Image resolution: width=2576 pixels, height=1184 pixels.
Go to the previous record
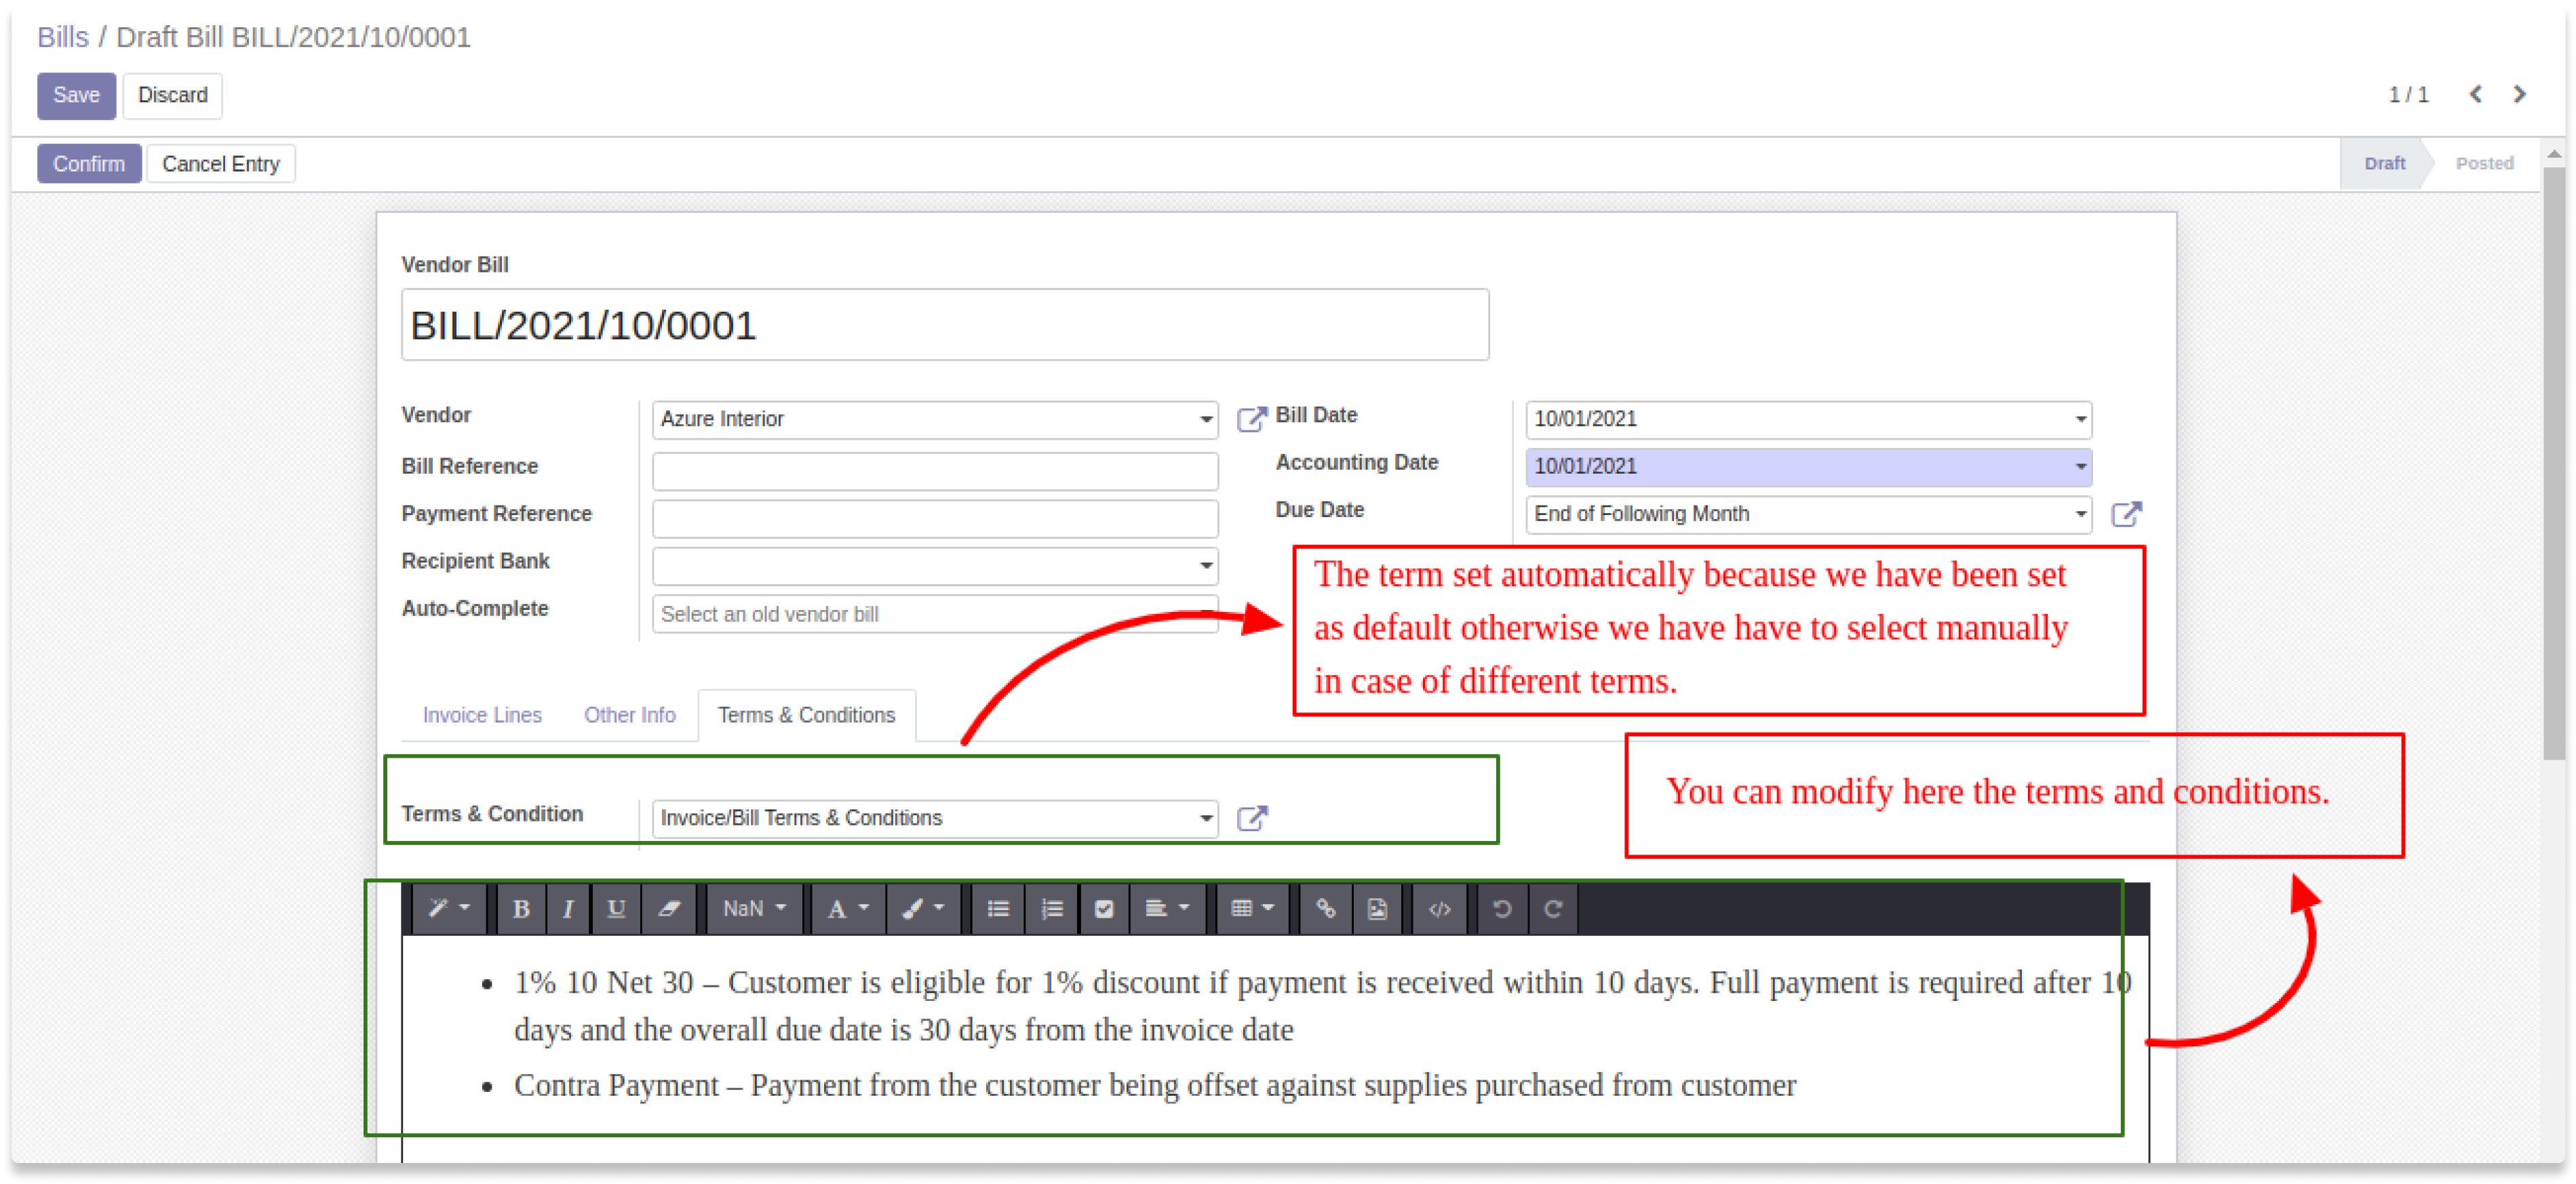2475,94
